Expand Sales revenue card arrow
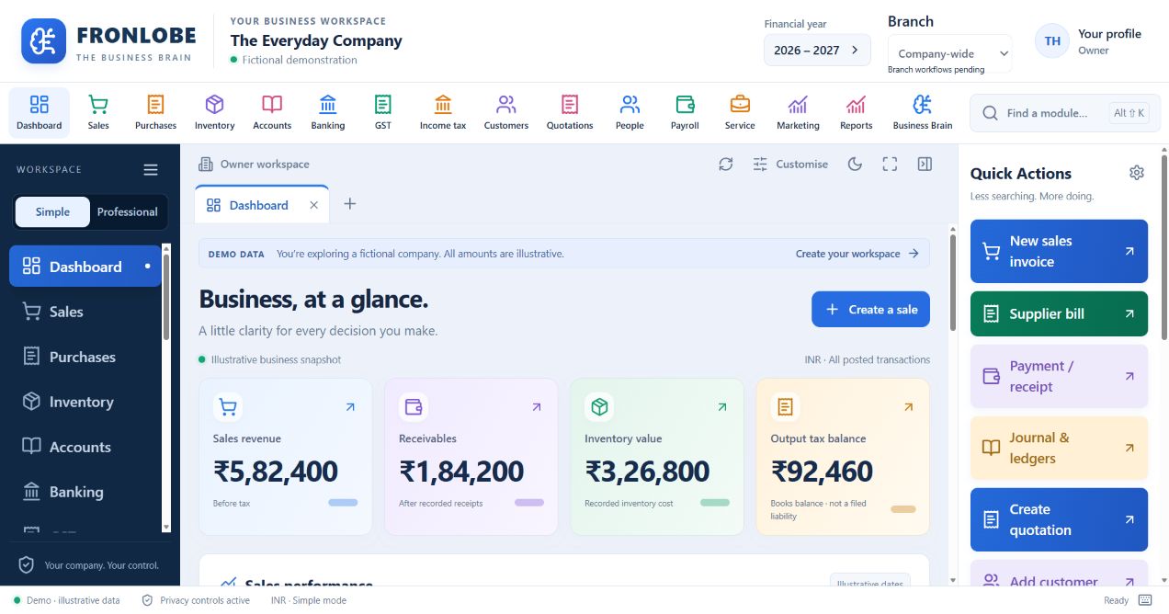 pyautogui.click(x=350, y=406)
